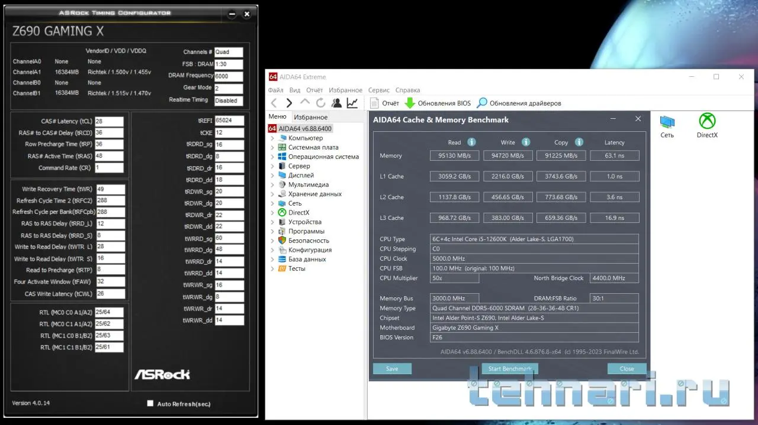Open the Сеть icon in right pane
This screenshot has height=425, width=758.
[x=667, y=126]
